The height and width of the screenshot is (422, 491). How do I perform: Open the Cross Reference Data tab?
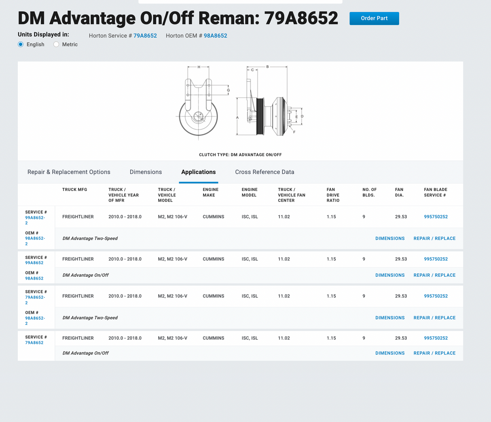click(265, 172)
